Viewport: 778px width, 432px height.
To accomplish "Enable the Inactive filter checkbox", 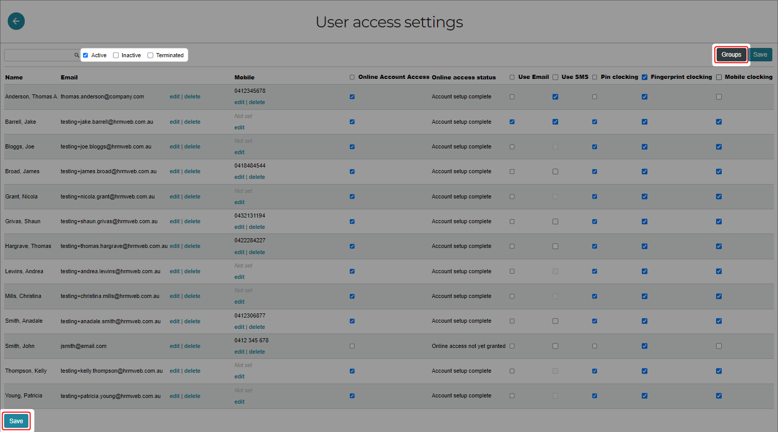I will point(116,55).
